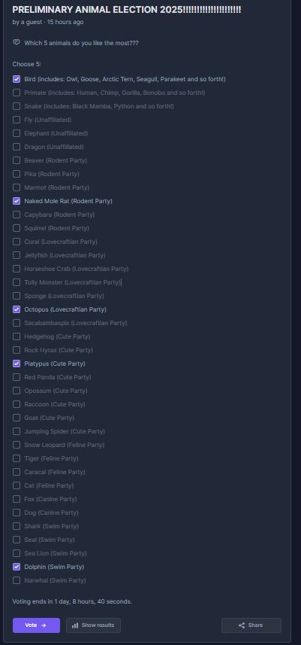Click the bar chart icon for results
Image resolution: width=301 pixels, height=645 pixels.
tap(75, 625)
